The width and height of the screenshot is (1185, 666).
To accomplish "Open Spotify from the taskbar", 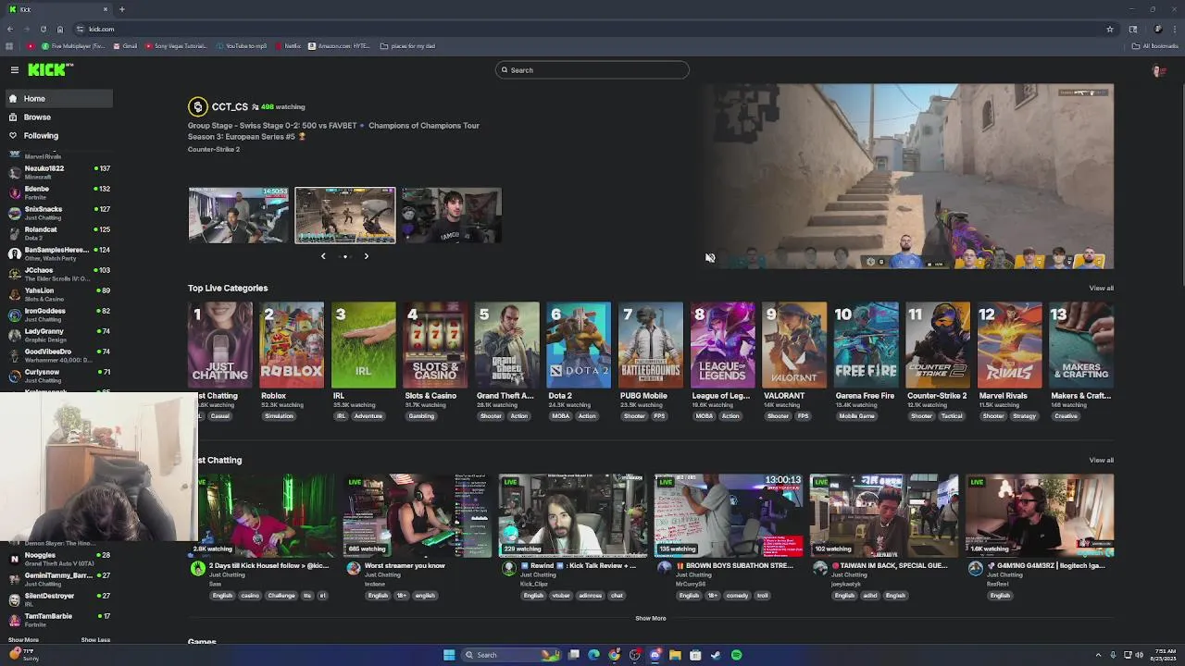I will coord(736,655).
